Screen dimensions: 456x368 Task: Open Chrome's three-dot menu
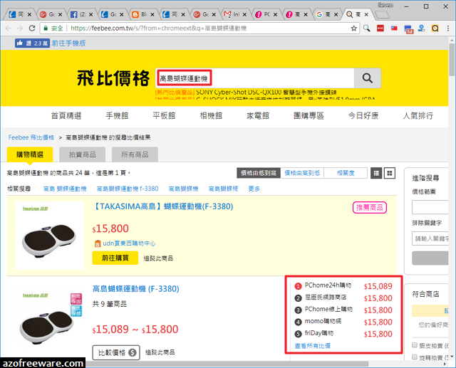pos(448,28)
